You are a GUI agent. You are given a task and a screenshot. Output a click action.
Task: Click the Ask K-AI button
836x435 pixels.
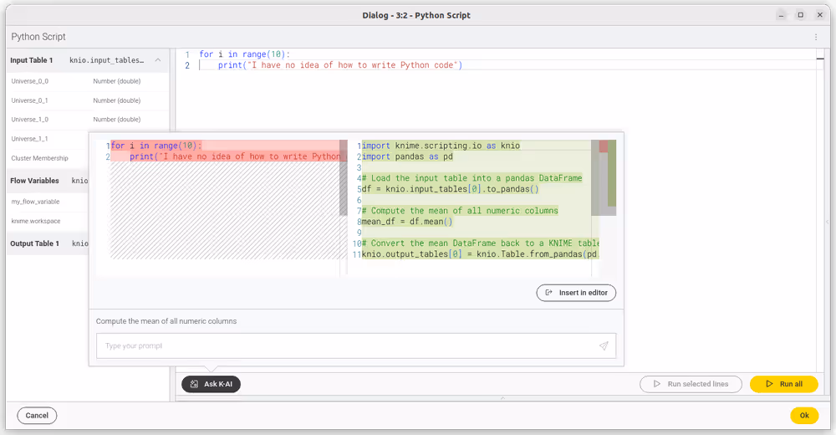coord(211,384)
